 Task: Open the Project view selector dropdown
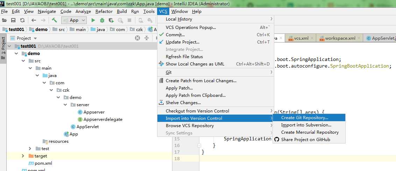point(35,38)
